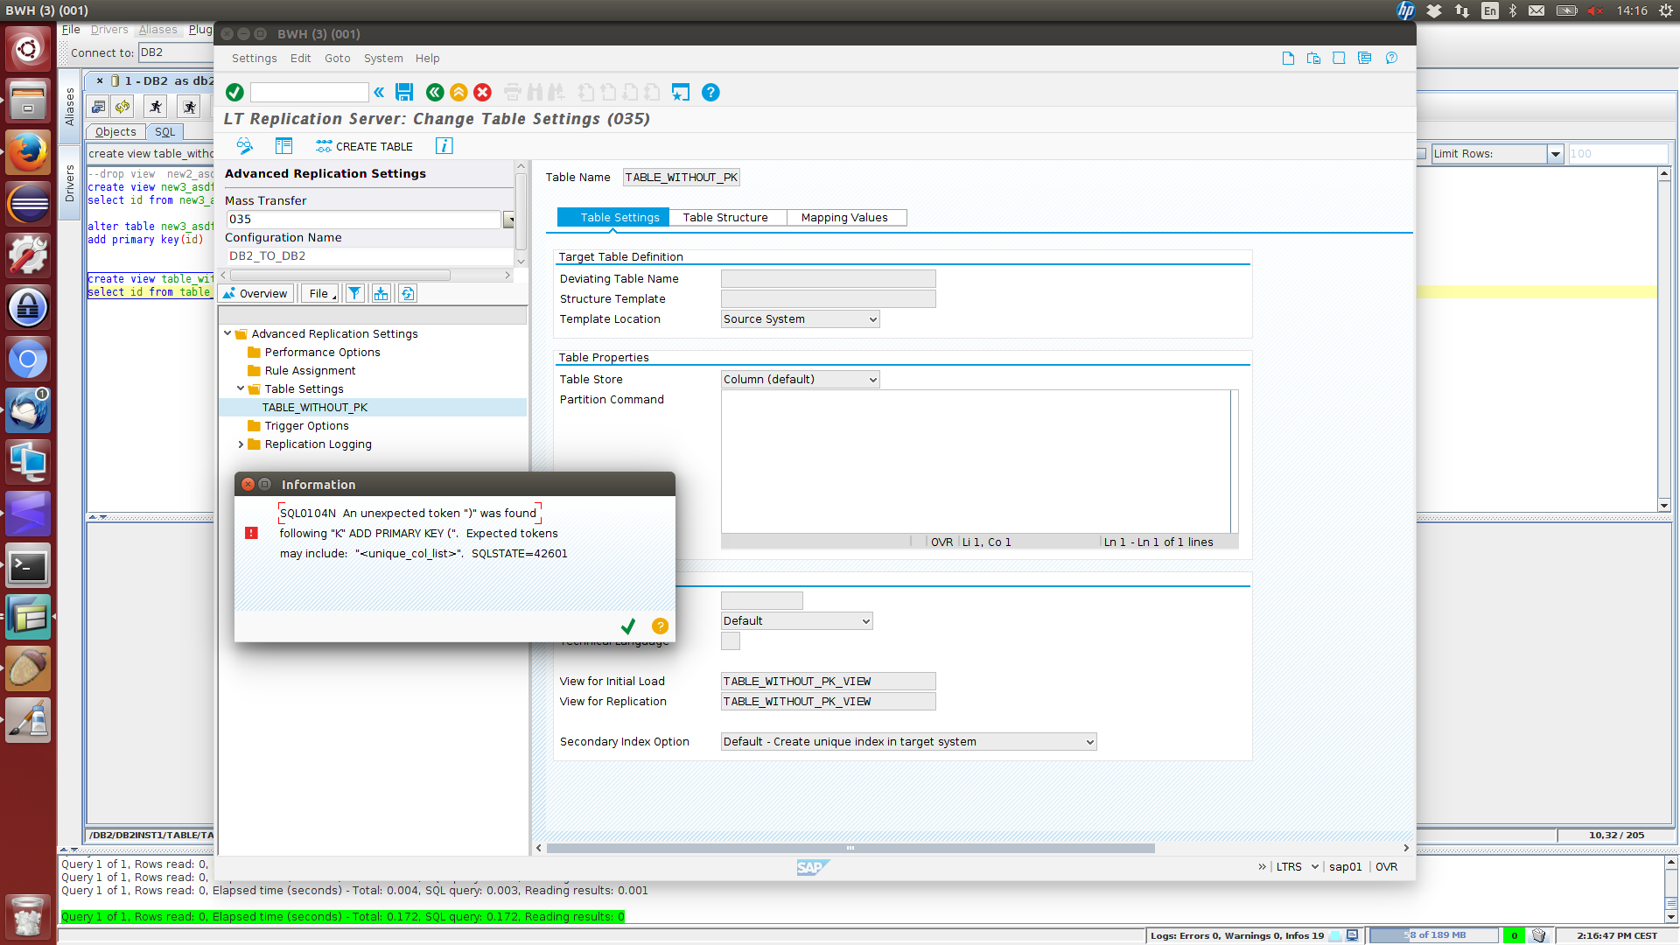Click the blue Save floppy disk icon
This screenshot has height=945, width=1680.
tap(404, 92)
